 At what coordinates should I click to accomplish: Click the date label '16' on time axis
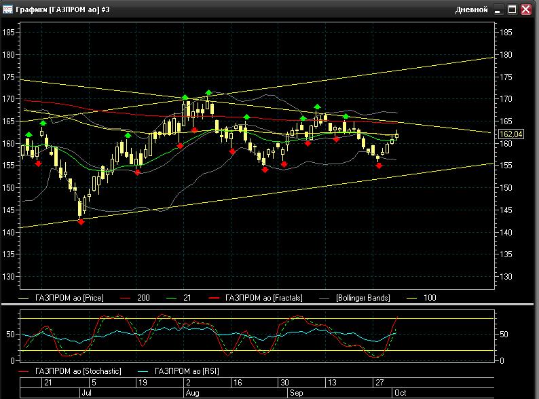click(238, 383)
